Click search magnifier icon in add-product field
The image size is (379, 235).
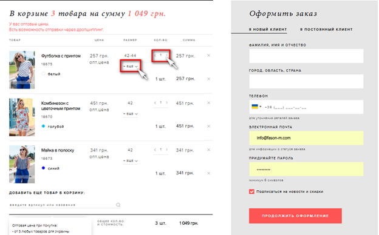pos(118,205)
